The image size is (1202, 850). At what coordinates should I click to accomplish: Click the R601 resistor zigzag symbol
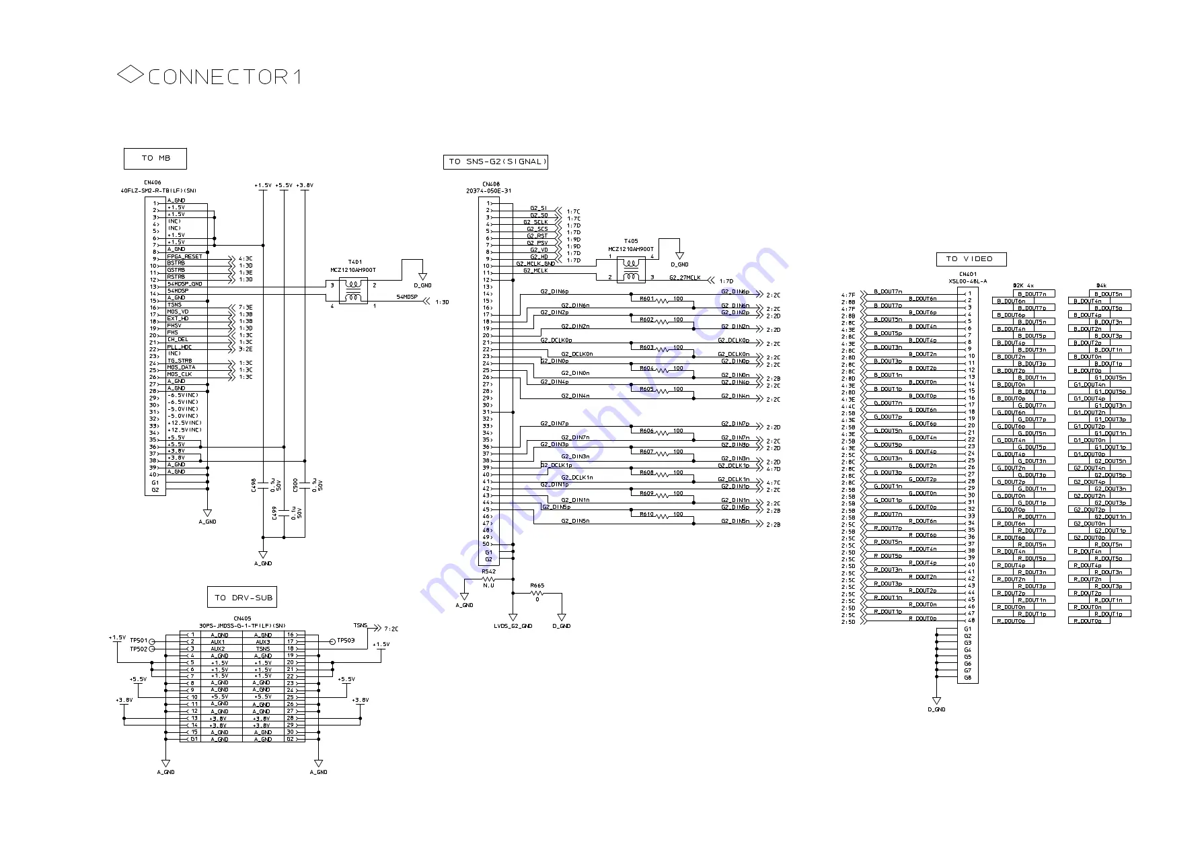coord(663,301)
